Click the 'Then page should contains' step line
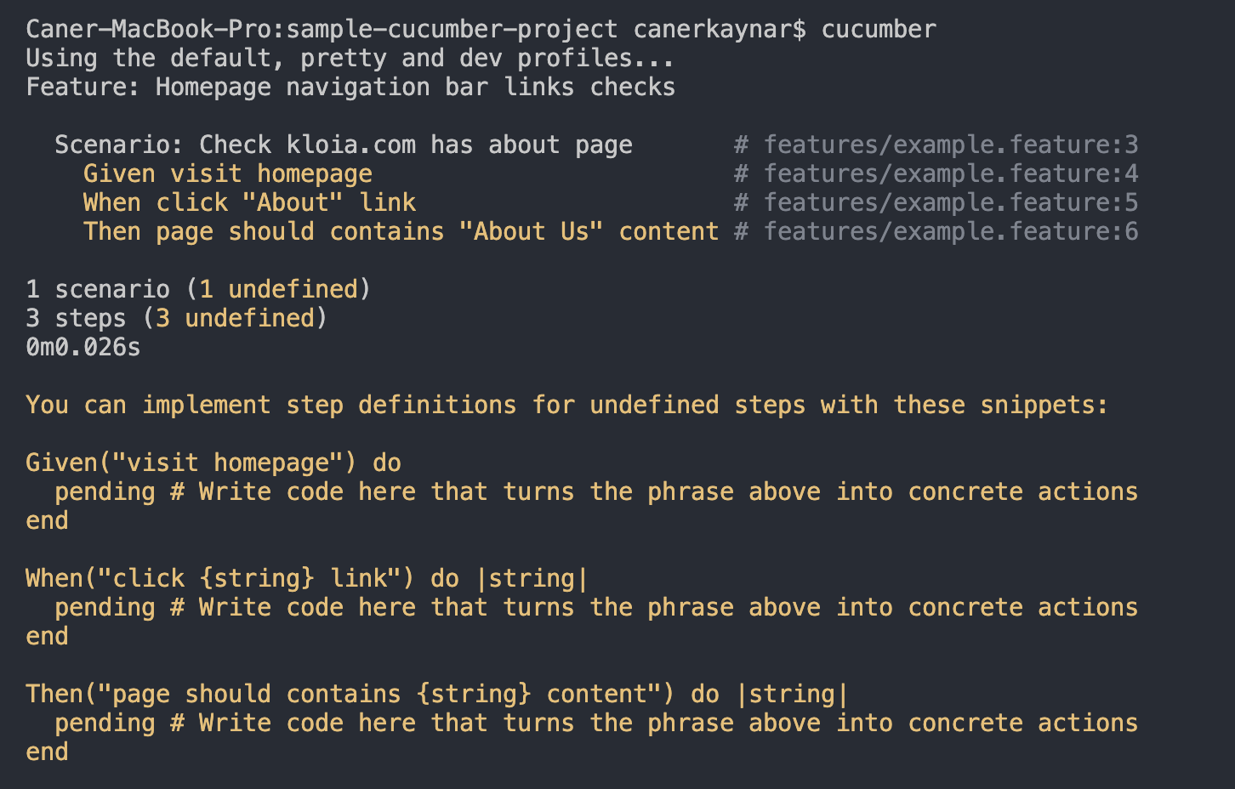 point(401,232)
